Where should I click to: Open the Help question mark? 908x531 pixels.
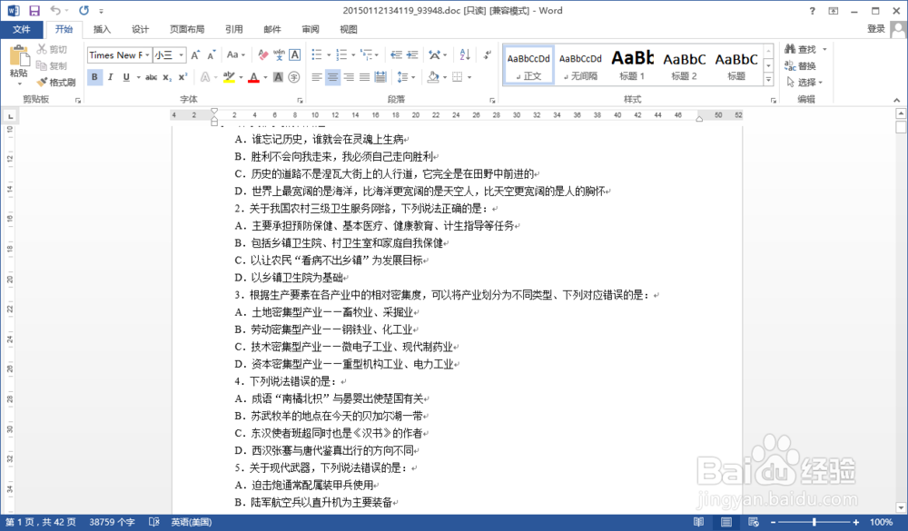coord(812,10)
